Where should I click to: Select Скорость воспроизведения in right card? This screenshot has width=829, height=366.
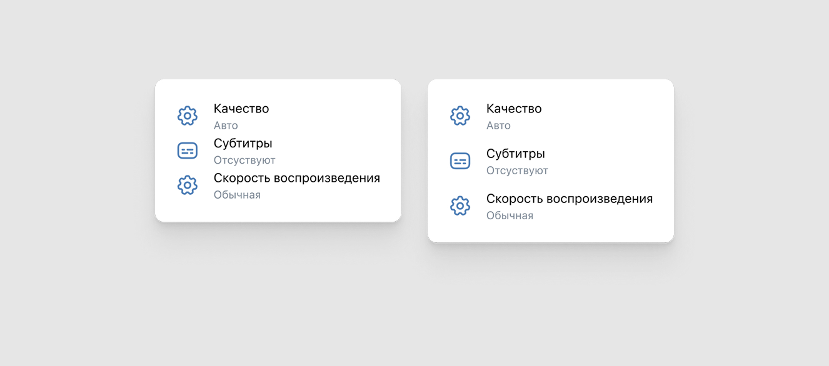569,199
